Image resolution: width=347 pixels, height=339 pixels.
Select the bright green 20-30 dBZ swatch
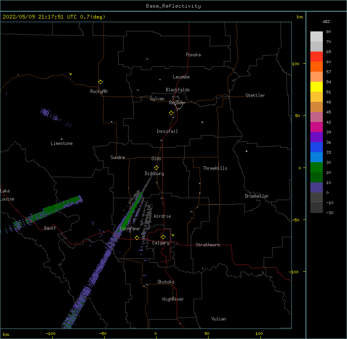tap(316, 167)
